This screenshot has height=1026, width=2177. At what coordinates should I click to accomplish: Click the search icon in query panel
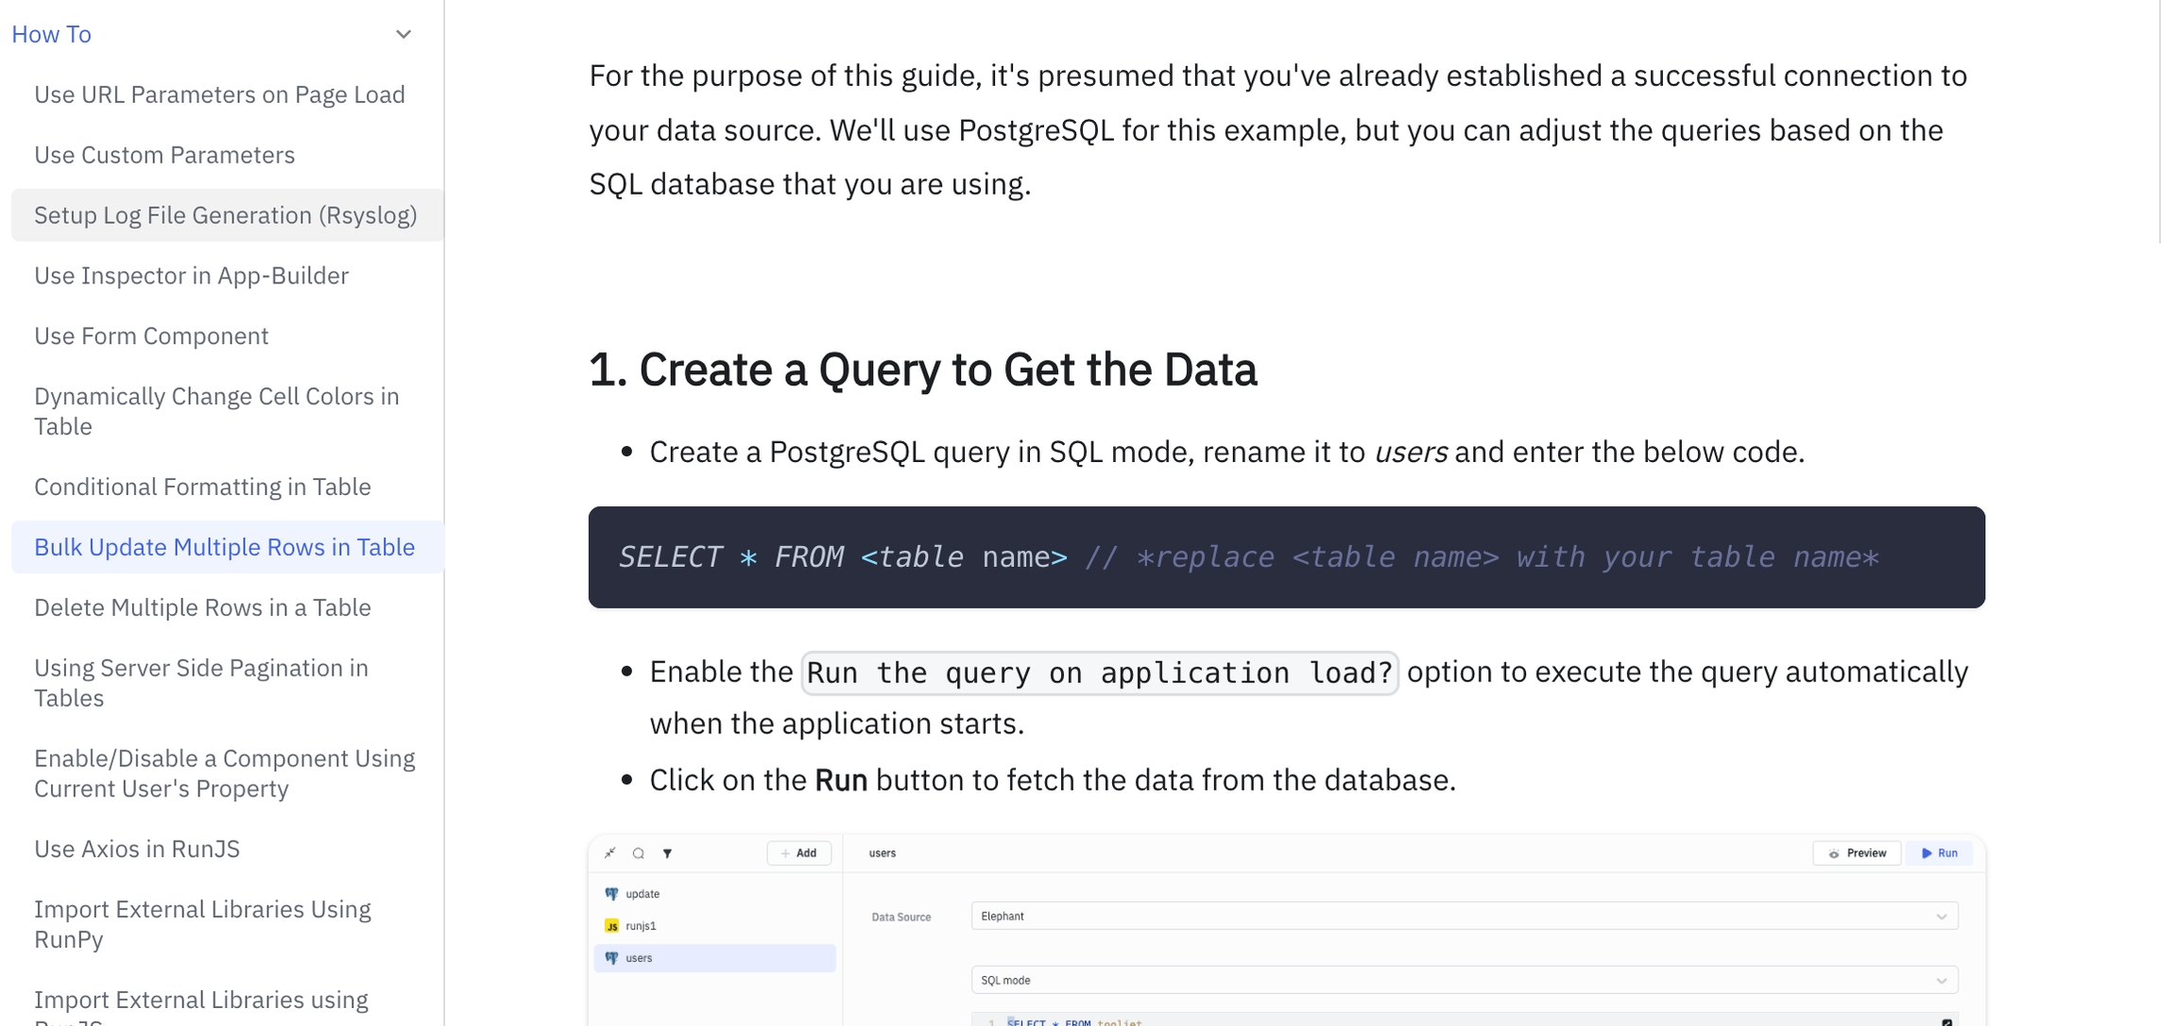pos(639,853)
